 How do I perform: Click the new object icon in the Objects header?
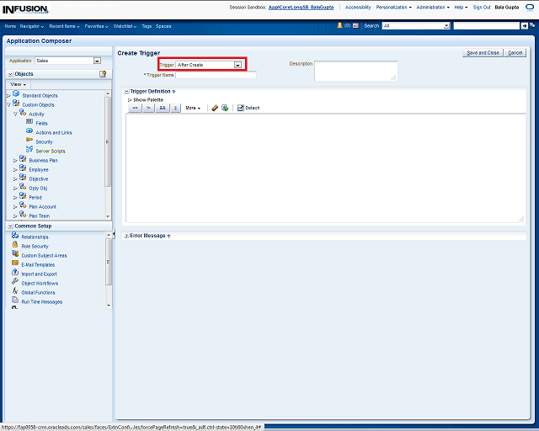tap(103, 74)
